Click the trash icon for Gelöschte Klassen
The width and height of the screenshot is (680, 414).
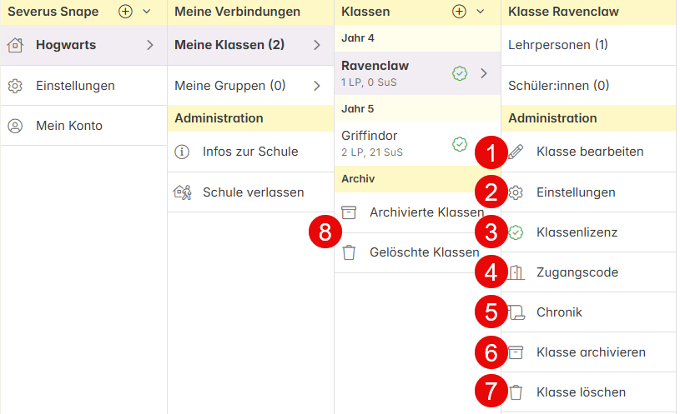coord(349,252)
